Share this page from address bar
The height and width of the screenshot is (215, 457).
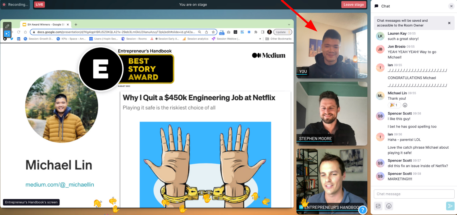(x=207, y=32)
